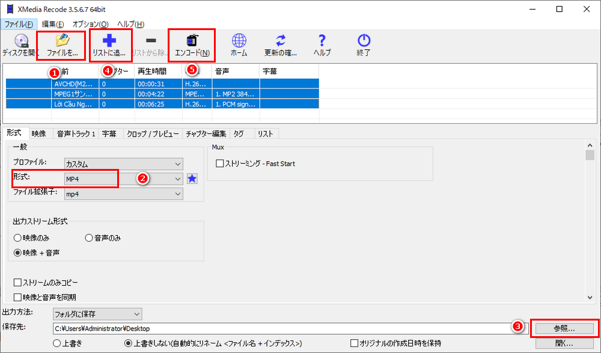The height and width of the screenshot is (353, 601).
Task: Open a file with the folder icon
Action: pos(63,41)
